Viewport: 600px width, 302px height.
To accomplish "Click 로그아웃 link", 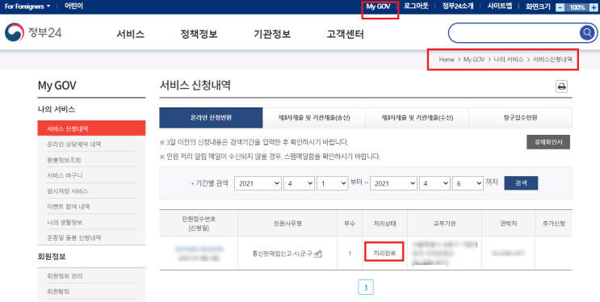I will pos(416,6).
